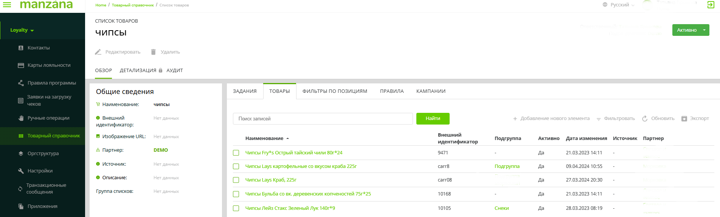Check the Чипсы Fry*s row checkbox
This screenshot has height=217, width=720.
pyautogui.click(x=236, y=153)
